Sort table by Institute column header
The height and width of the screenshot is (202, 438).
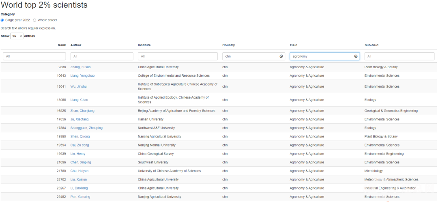click(144, 45)
